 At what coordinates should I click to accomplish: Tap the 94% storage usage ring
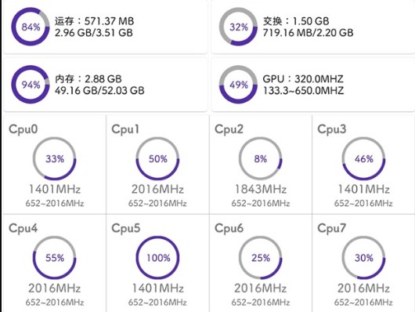[31, 85]
